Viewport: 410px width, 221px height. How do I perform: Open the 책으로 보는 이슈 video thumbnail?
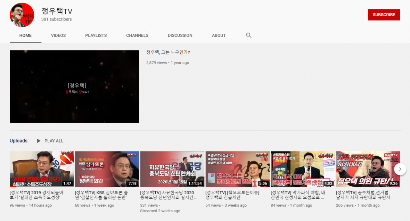(238, 169)
